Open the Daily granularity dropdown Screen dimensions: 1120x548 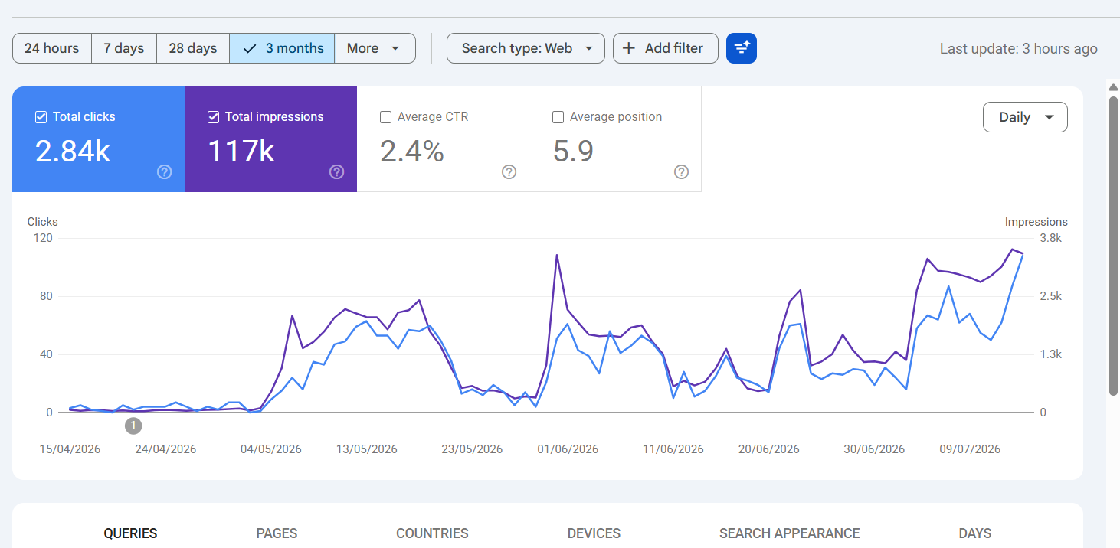pyautogui.click(x=1025, y=117)
